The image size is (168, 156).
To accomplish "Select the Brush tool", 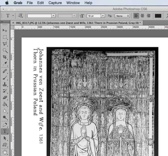I will (5, 78).
